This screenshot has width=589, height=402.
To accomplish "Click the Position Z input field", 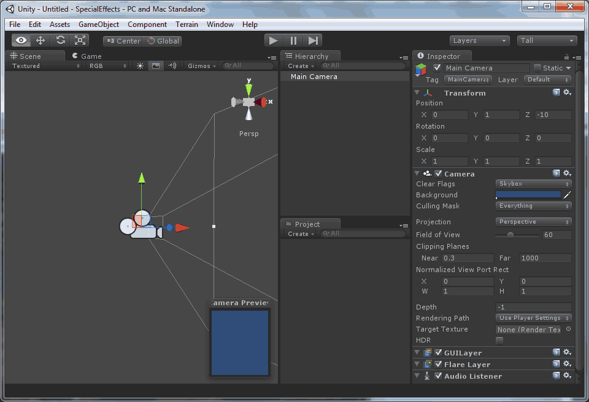I will pyautogui.click(x=553, y=115).
